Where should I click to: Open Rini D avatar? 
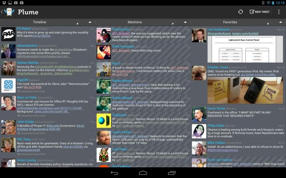click(104, 69)
